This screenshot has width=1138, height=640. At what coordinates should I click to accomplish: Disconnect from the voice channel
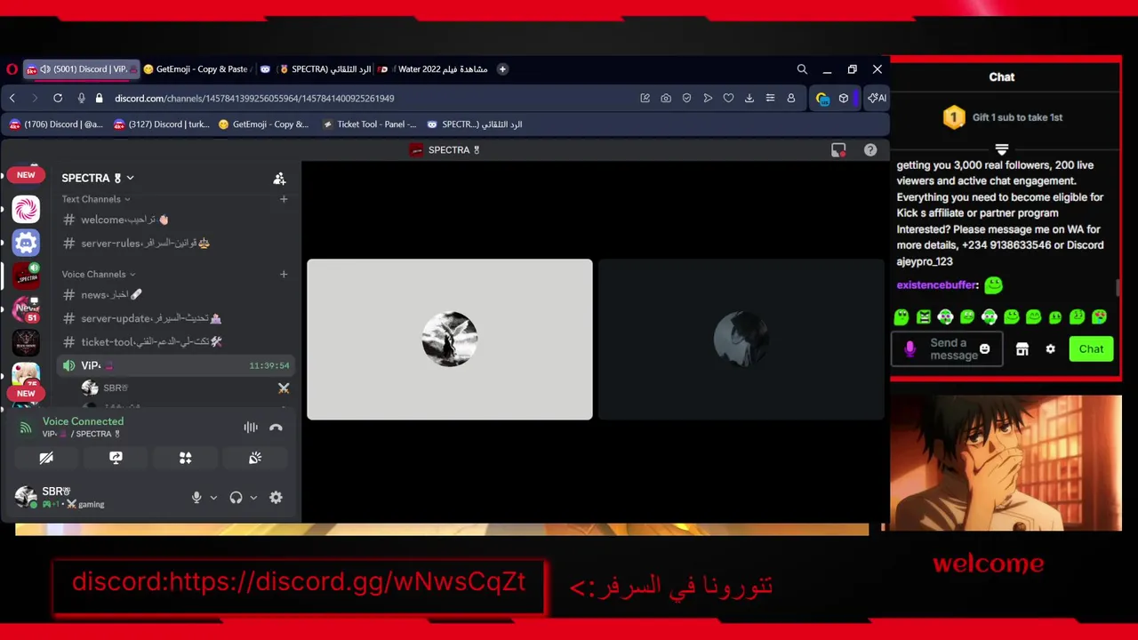click(276, 428)
